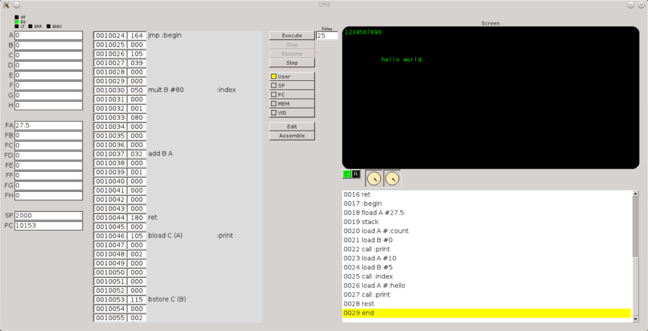Image resolution: width=648 pixels, height=331 pixels.
Task: Click the Execute button
Action: (292, 36)
